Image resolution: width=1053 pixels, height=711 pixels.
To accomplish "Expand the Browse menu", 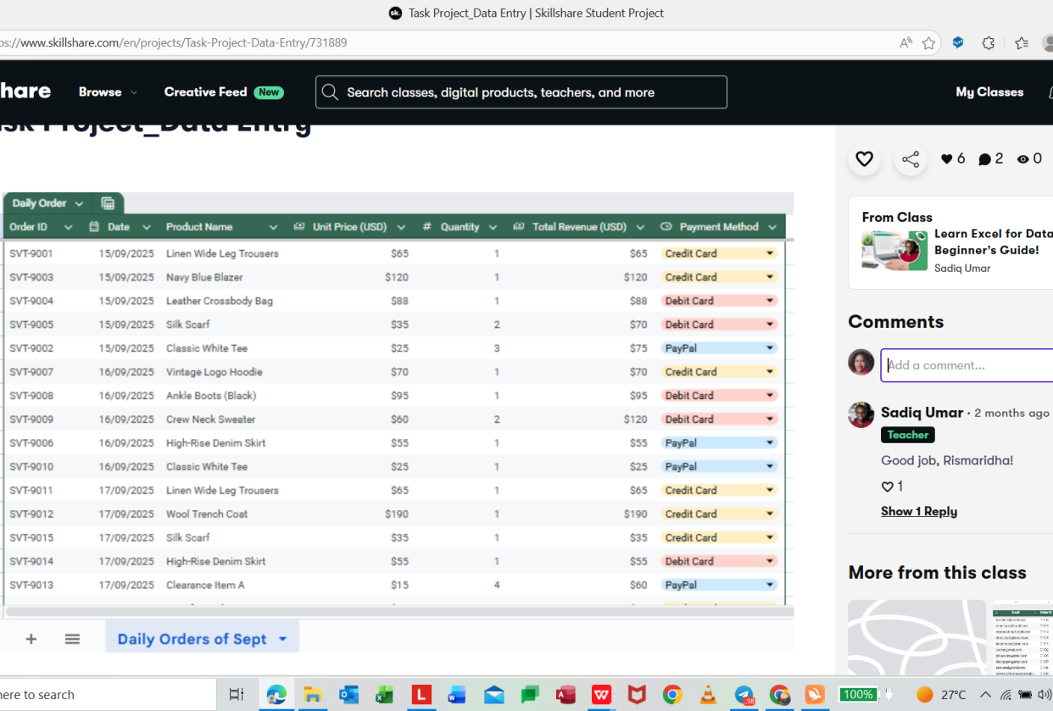I will tap(108, 92).
